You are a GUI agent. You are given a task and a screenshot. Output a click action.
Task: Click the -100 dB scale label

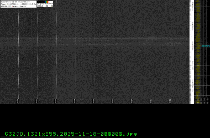pyautogui.click(x=40, y=6)
